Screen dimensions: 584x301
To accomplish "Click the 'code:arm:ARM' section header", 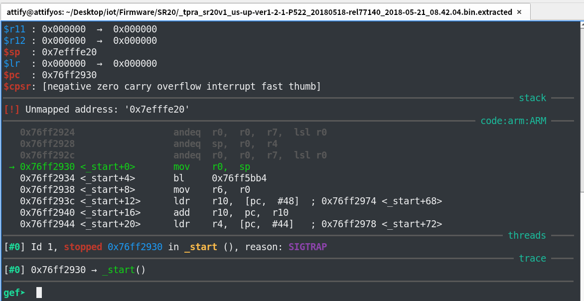I will pos(513,121).
